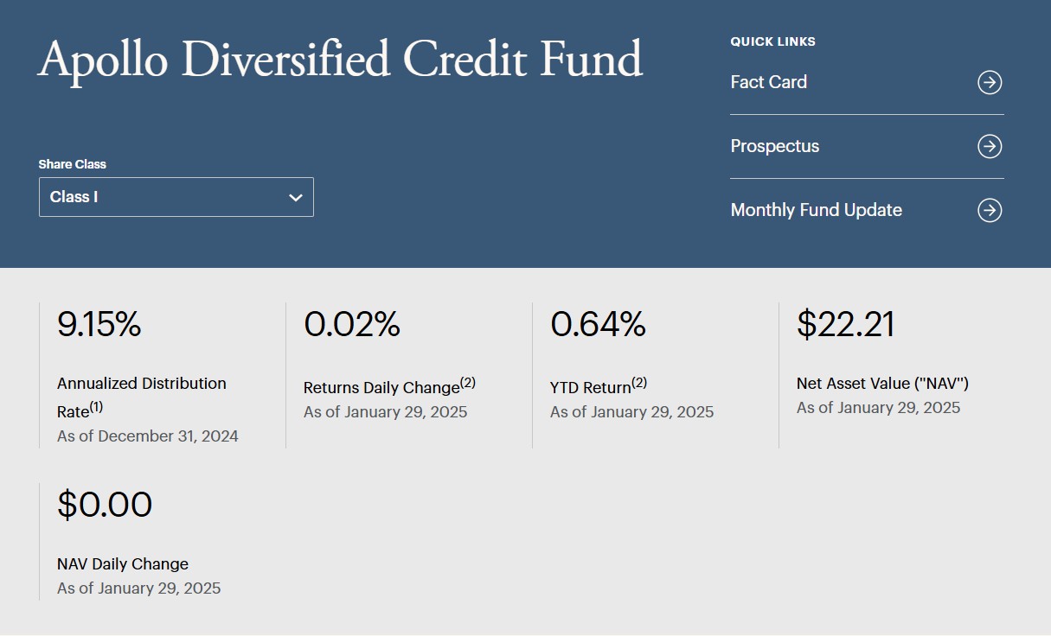Image resolution: width=1051 pixels, height=636 pixels.
Task: Open the Share Class dropdown
Action: pyautogui.click(x=176, y=197)
